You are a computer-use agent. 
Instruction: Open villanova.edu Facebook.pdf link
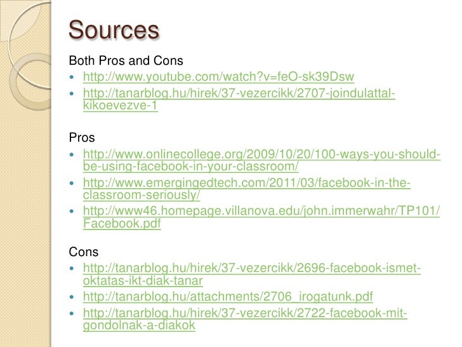(x=261, y=217)
